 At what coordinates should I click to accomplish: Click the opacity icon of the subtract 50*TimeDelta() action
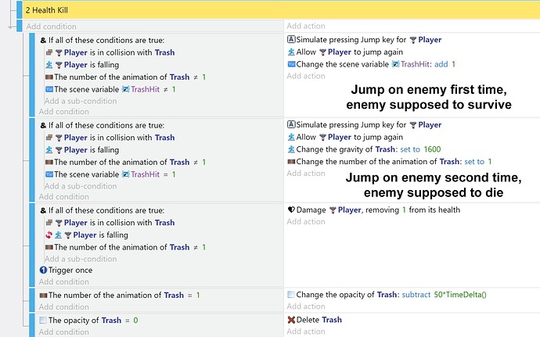pos(291,295)
